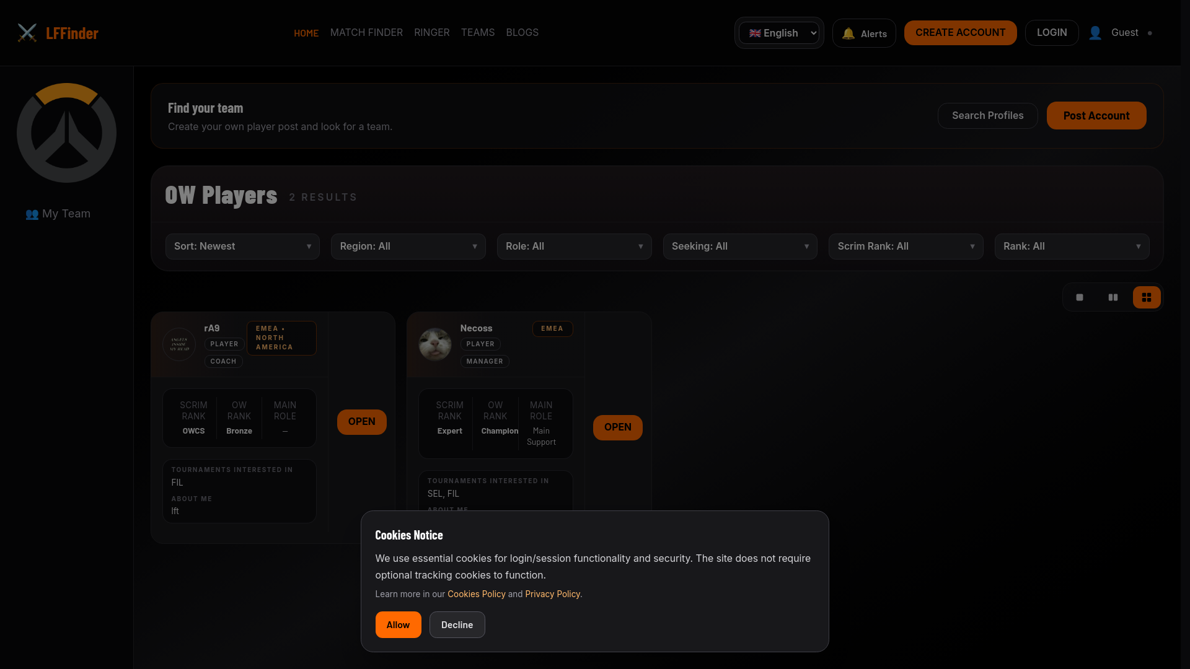Image resolution: width=1190 pixels, height=669 pixels.
Task: Click the COACH tag on rA9's card
Action: (223, 362)
